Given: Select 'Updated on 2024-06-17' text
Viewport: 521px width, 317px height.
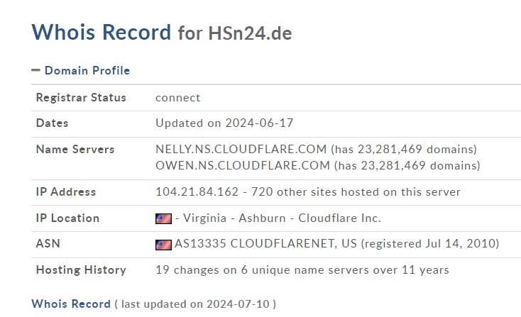Looking at the screenshot, I should (224, 123).
